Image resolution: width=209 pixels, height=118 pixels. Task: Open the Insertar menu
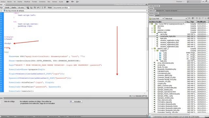click(20, 2)
